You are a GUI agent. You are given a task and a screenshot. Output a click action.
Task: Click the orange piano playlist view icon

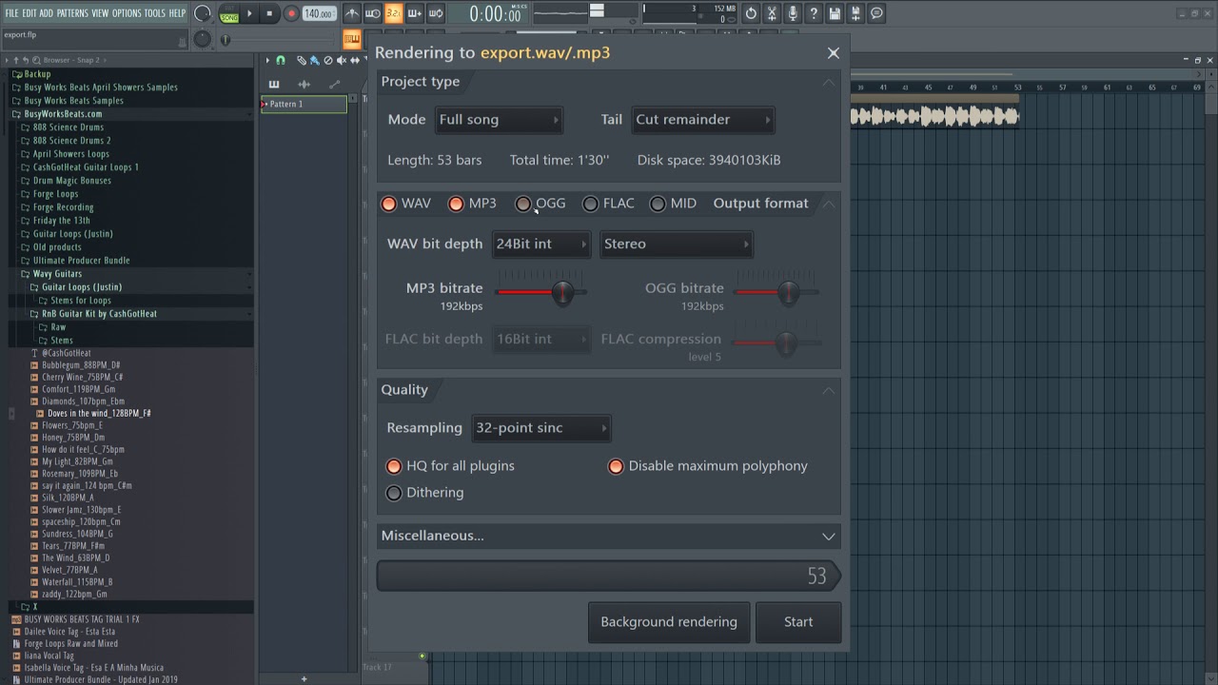(x=352, y=39)
